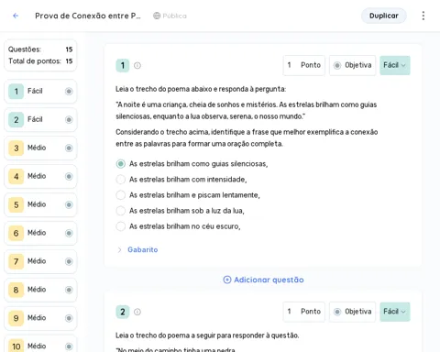This screenshot has height=352, width=440.
Task: Jump to question 8 Médio in sidebar
Action: (40, 290)
